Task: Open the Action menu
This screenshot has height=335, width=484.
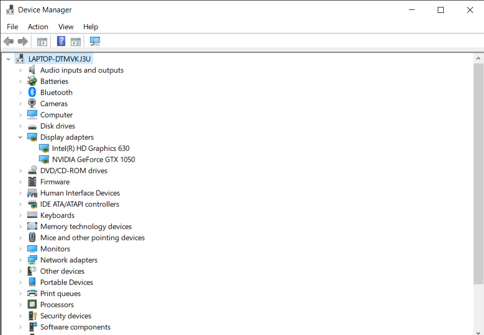Action: click(x=38, y=27)
